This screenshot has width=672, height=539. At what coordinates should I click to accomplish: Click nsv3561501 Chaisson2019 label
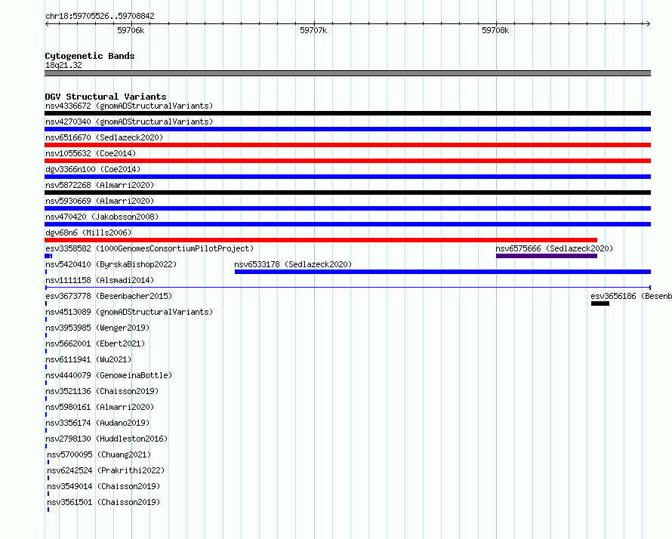tap(103, 502)
